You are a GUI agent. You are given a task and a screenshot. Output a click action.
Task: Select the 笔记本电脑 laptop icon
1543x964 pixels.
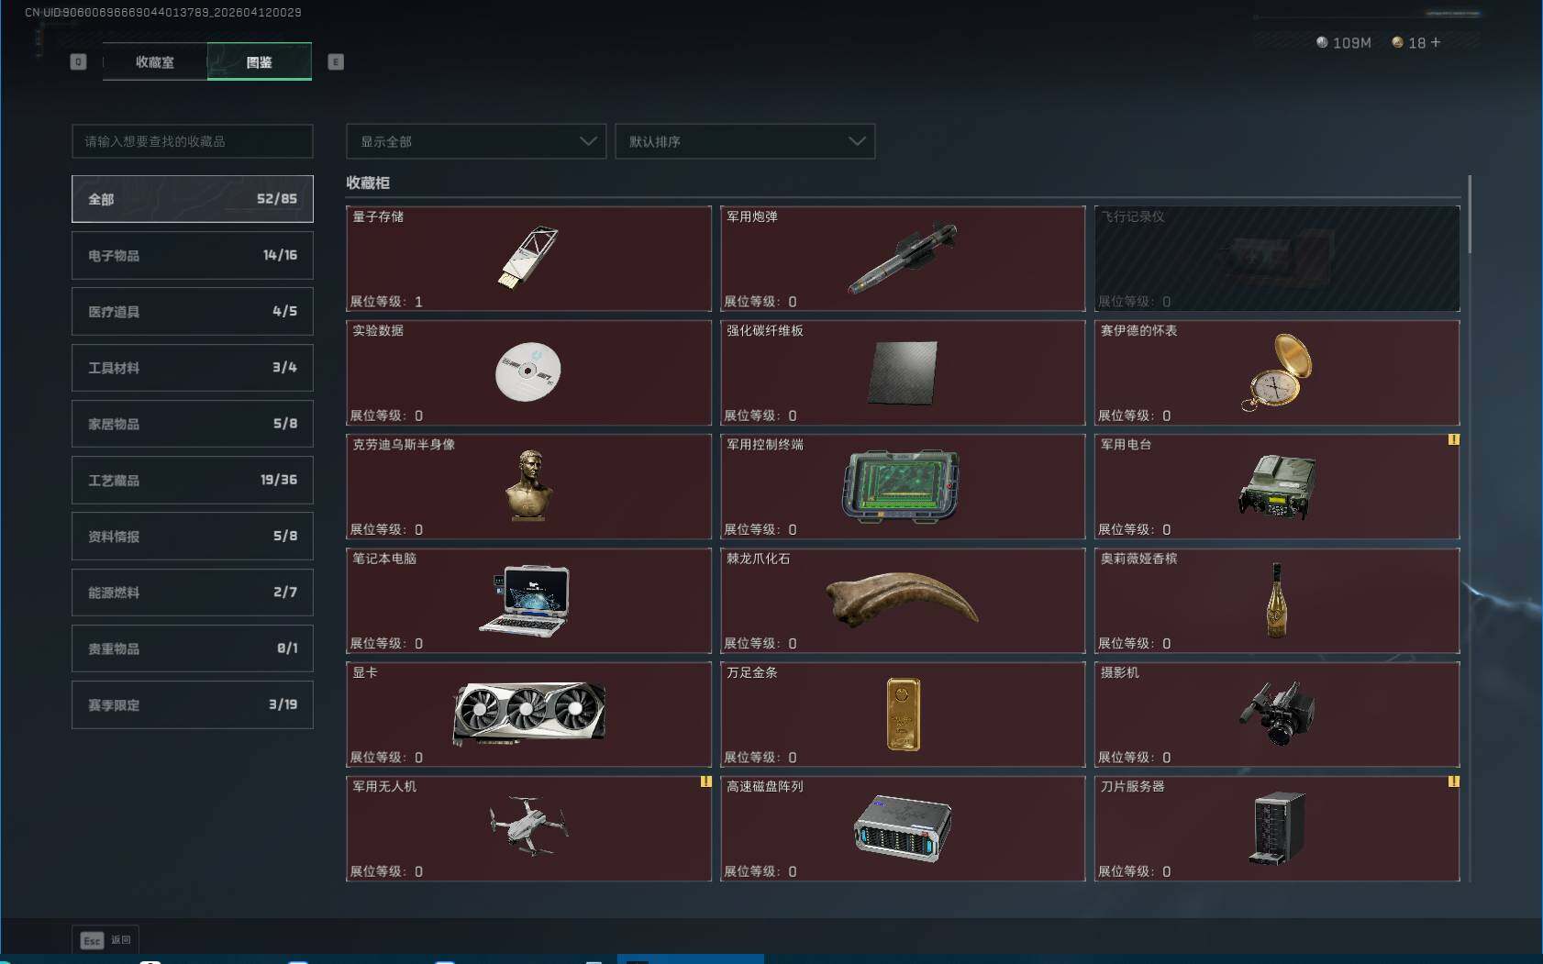coord(525,600)
